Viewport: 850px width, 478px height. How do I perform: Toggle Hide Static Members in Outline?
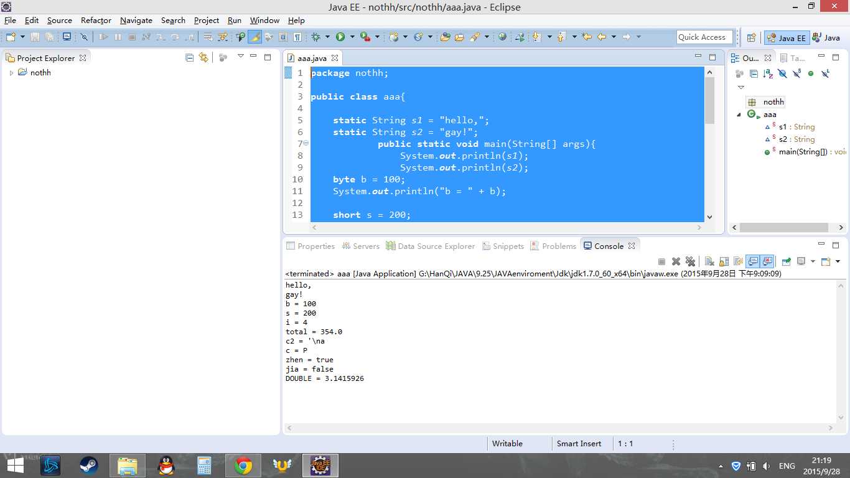[796, 73]
